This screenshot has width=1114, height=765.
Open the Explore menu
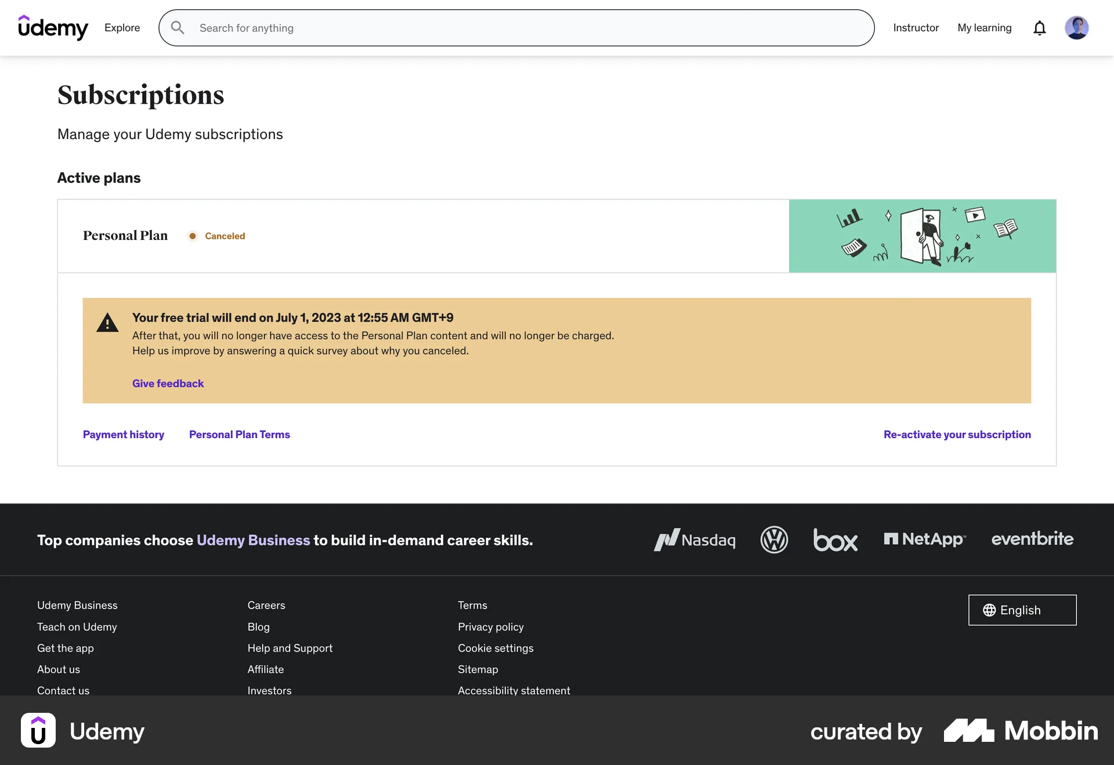pyautogui.click(x=122, y=27)
